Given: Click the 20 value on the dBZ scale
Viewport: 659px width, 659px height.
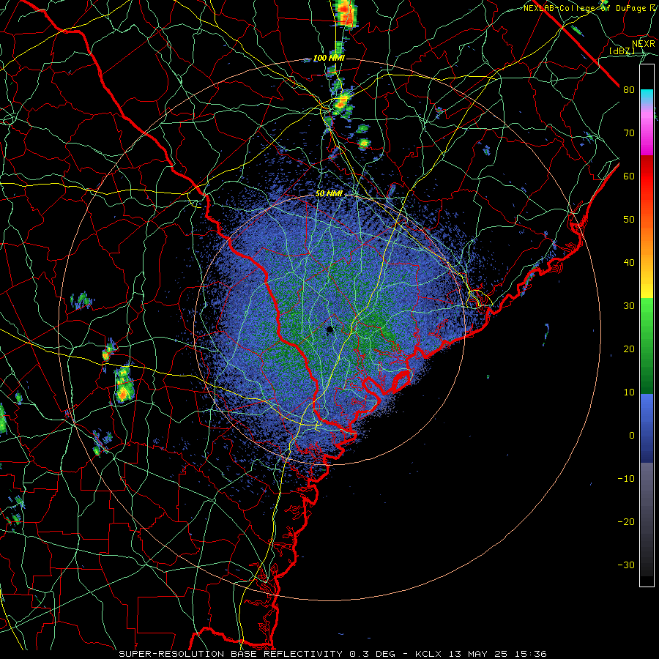Looking at the screenshot, I should (x=629, y=349).
